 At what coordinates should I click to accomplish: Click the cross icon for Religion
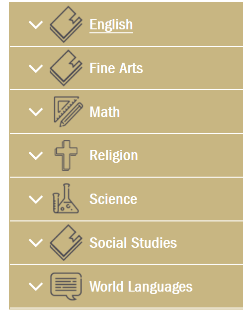click(x=66, y=155)
